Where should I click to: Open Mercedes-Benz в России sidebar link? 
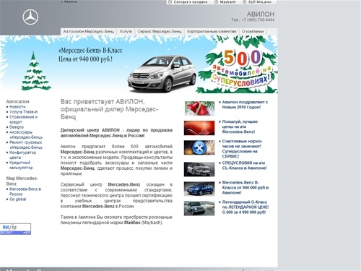[25, 192]
